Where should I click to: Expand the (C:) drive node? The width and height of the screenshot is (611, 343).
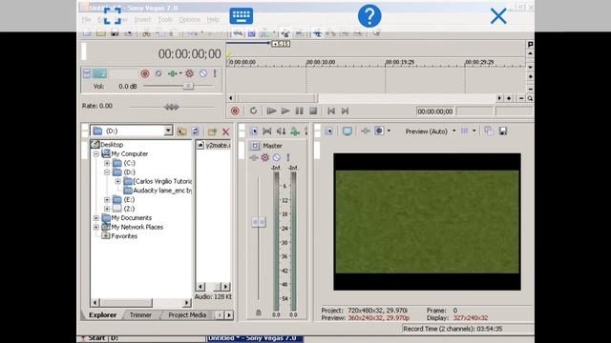pyautogui.click(x=107, y=163)
